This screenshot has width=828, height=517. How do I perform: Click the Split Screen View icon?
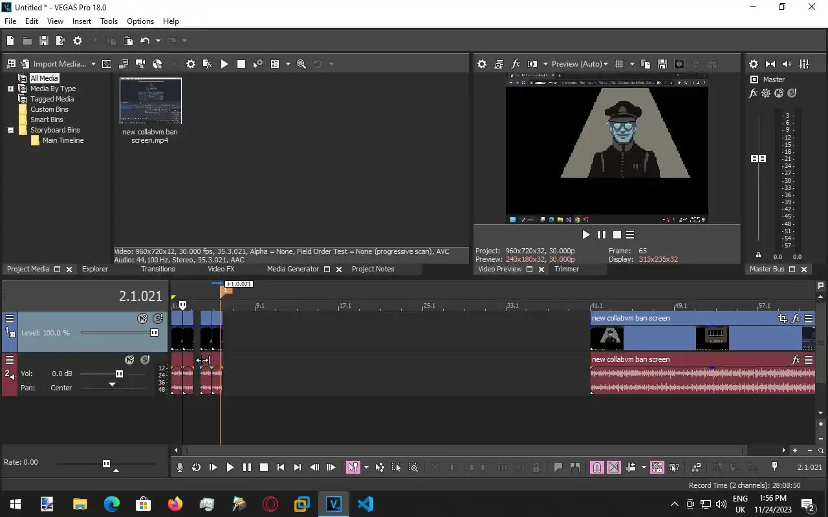pyautogui.click(x=532, y=64)
